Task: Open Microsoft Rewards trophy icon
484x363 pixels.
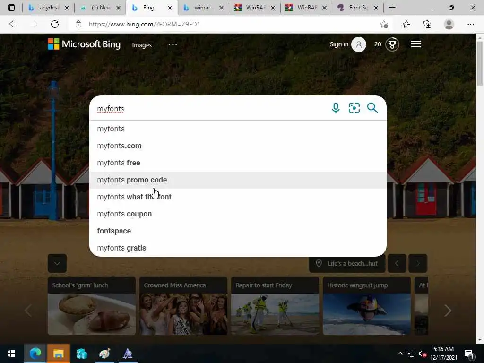Action: click(392, 44)
